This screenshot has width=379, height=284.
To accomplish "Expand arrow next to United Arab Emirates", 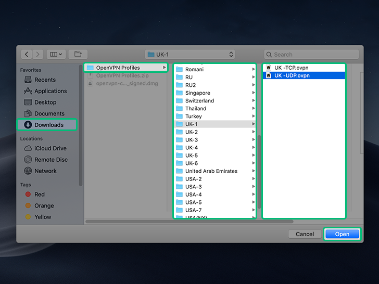I will (254, 171).
